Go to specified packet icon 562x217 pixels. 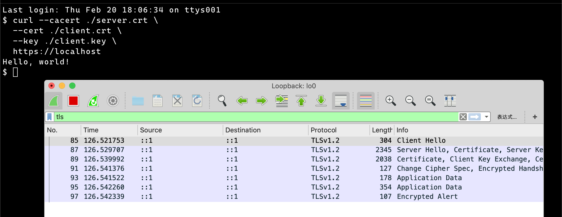coord(282,101)
